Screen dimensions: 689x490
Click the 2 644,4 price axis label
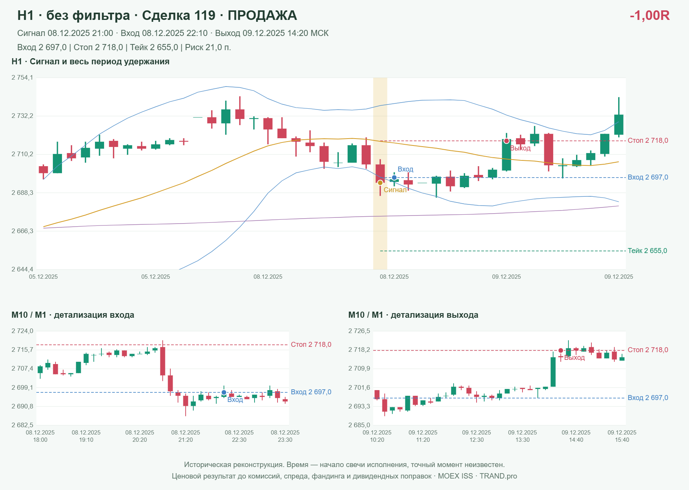[x=22, y=269]
